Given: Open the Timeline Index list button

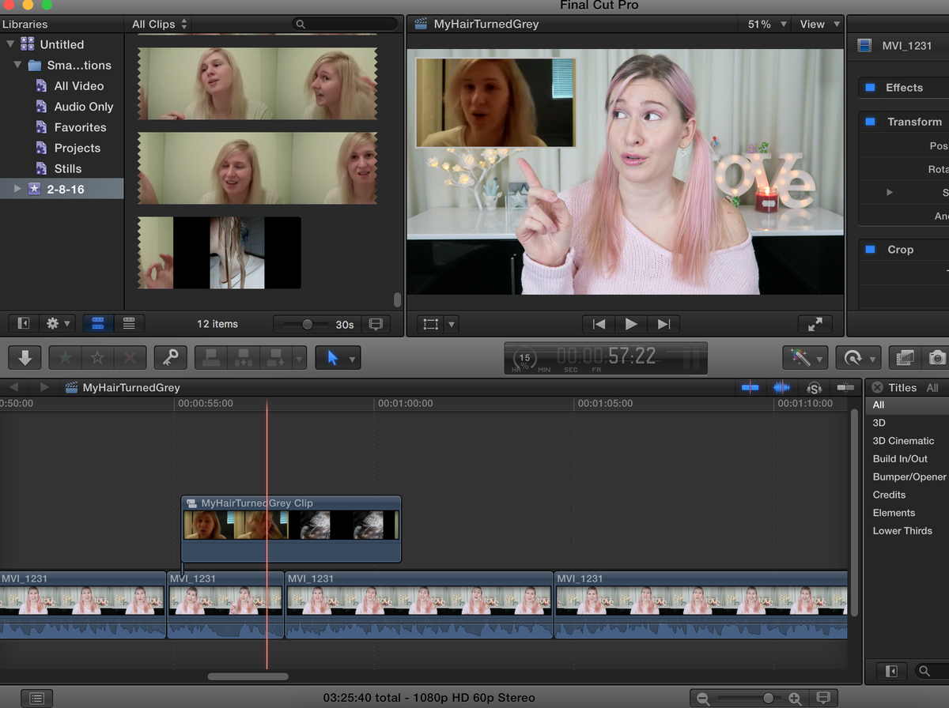Looking at the screenshot, I should pyautogui.click(x=36, y=698).
